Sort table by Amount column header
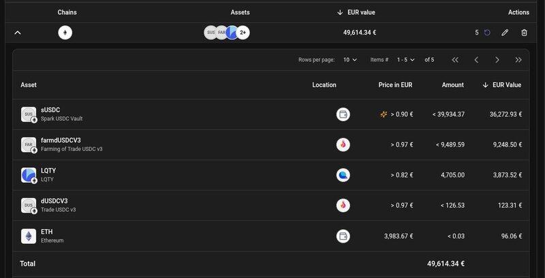The image size is (545, 278). [452, 85]
